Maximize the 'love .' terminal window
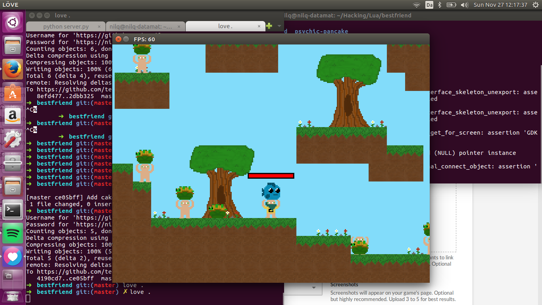The image size is (542, 305). [x=47, y=15]
